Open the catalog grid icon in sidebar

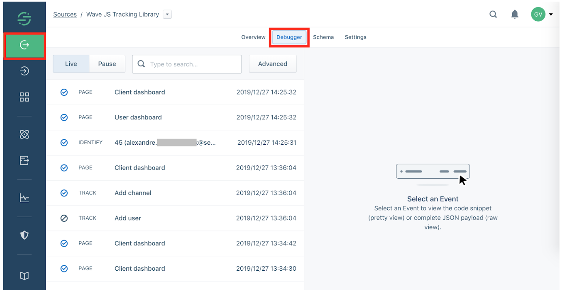[x=24, y=97]
